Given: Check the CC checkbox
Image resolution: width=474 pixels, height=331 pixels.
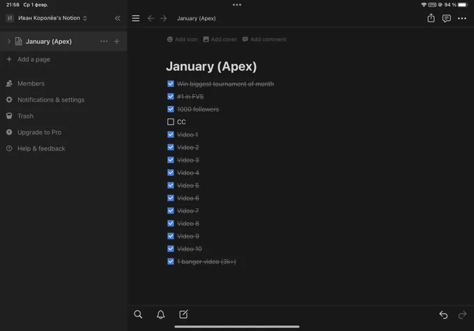Looking at the screenshot, I should pyautogui.click(x=171, y=122).
